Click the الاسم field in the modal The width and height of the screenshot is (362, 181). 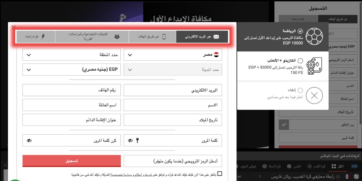[x=173, y=105]
